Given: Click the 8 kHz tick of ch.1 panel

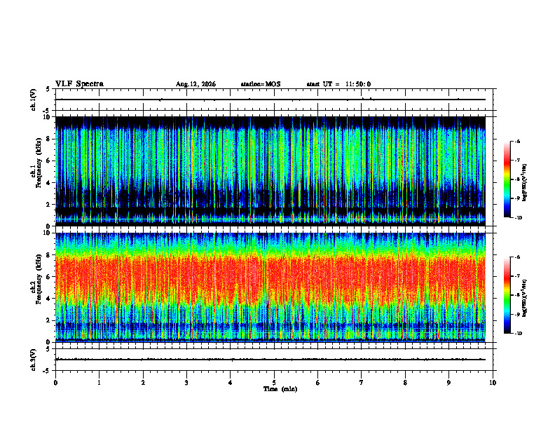Looking at the screenshot, I should click(49, 139).
